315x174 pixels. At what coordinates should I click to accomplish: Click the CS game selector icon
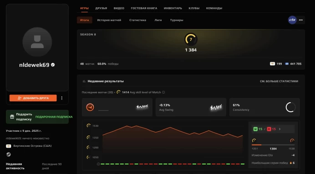292,20
